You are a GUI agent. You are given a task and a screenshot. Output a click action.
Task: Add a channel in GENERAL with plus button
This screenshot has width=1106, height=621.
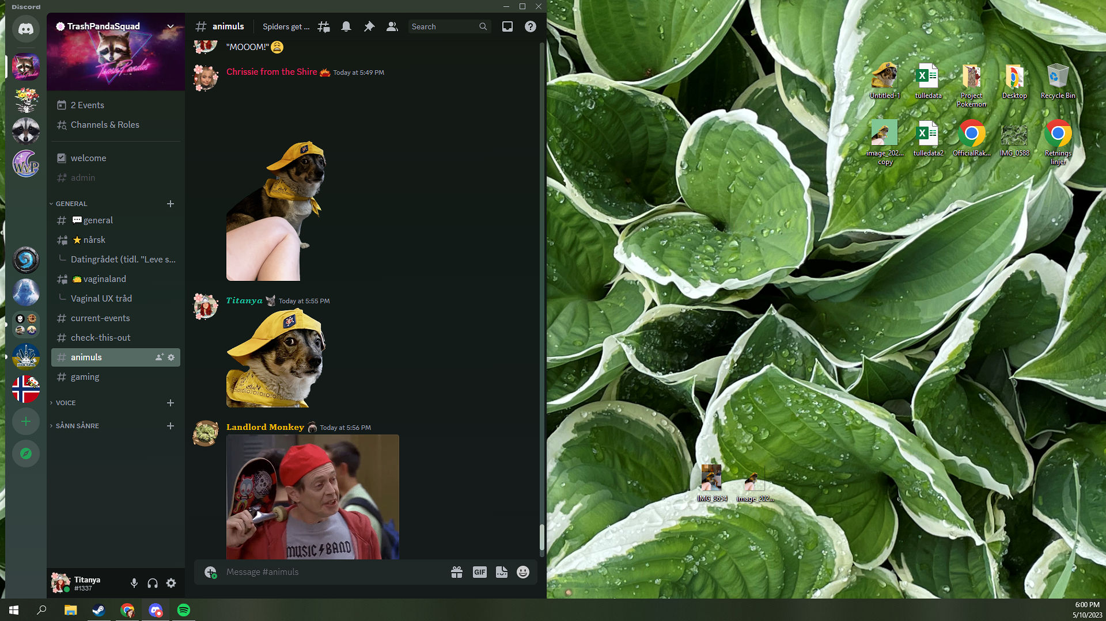coord(171,203)
